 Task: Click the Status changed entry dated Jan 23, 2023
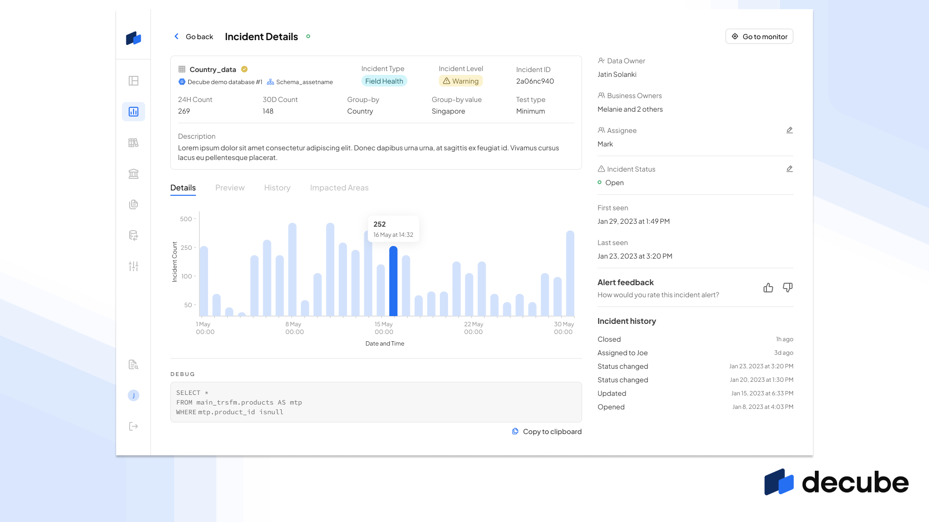[695, 366]
